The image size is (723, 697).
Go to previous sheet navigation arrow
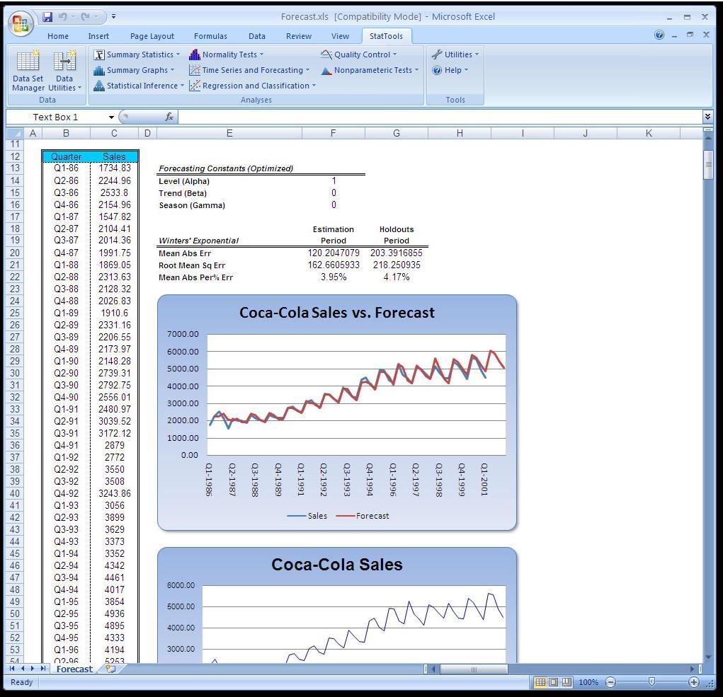point(23,669)
